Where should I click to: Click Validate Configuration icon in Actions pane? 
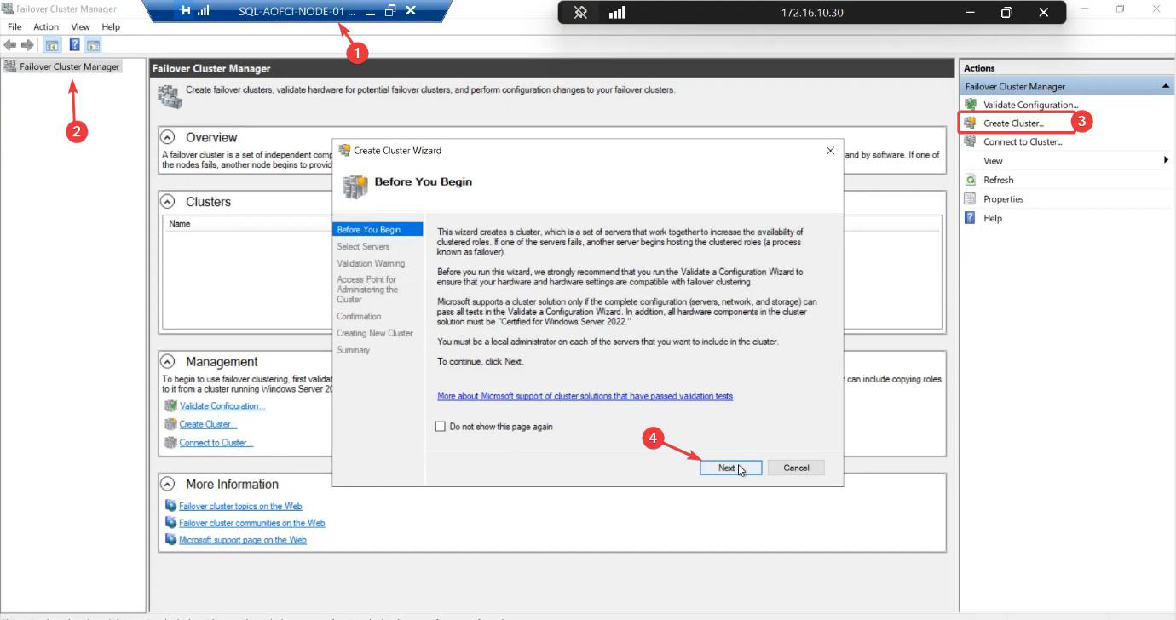(x=970, y=104)
